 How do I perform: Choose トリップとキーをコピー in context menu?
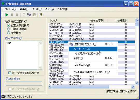93,54
